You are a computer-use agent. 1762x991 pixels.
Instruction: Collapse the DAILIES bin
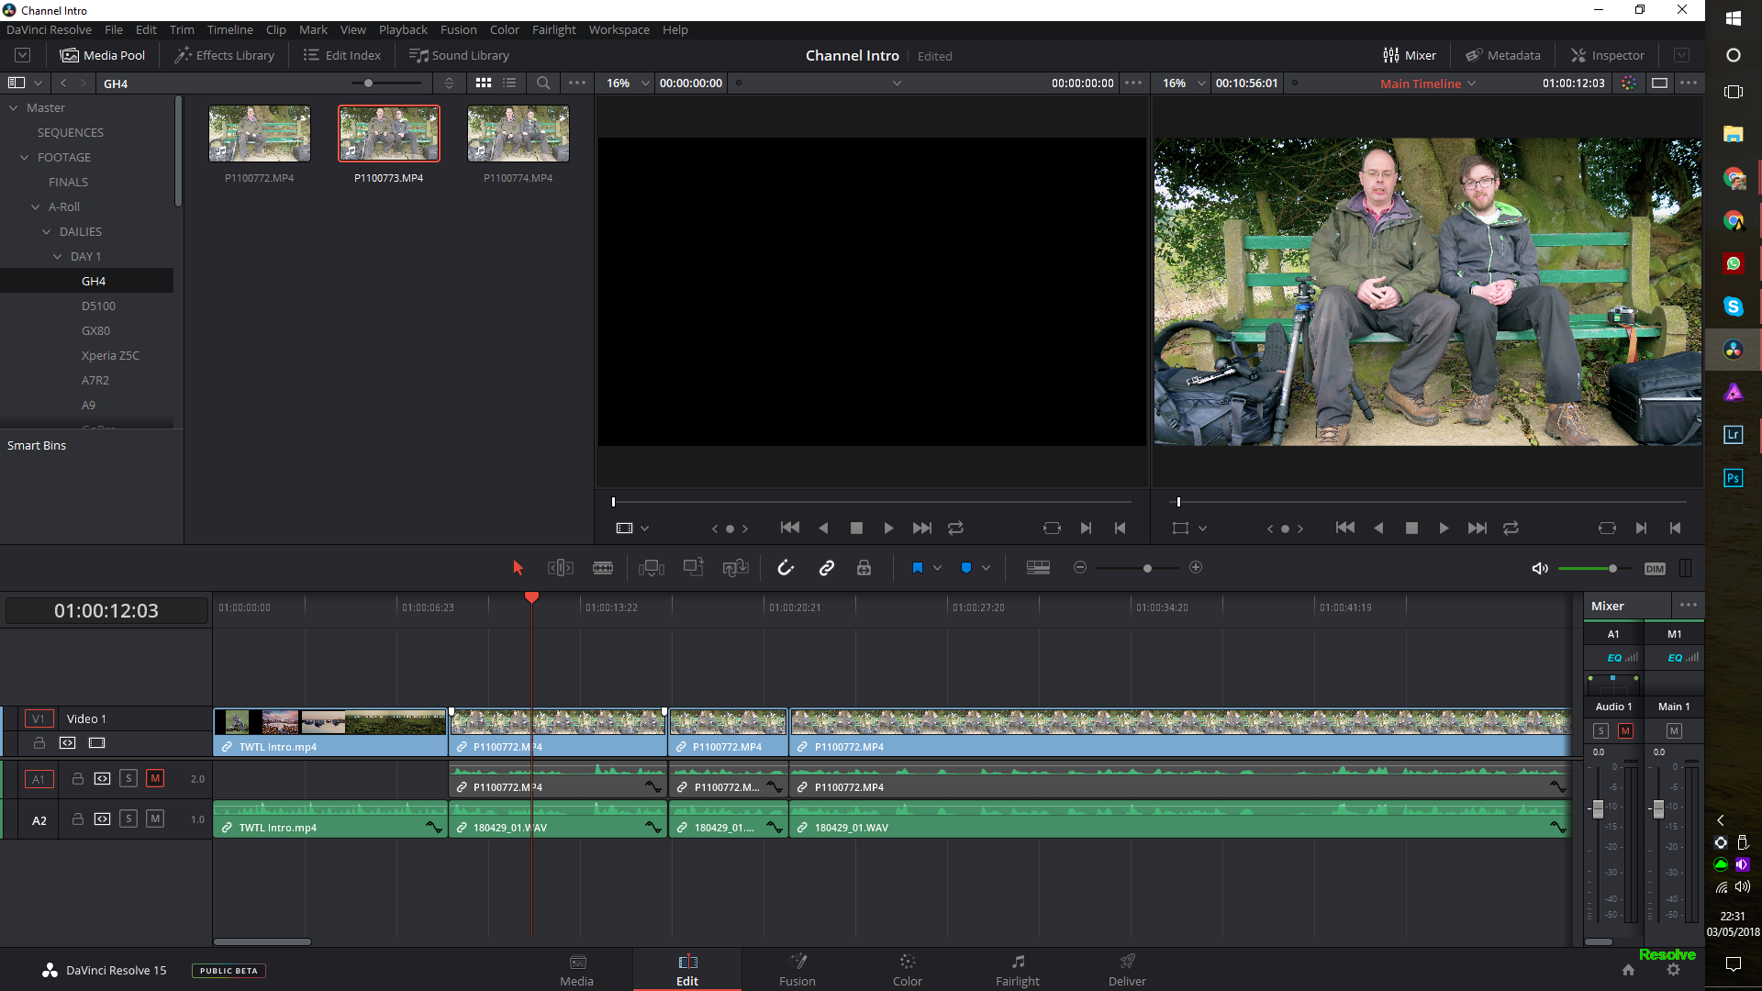[x=47, y=232]
